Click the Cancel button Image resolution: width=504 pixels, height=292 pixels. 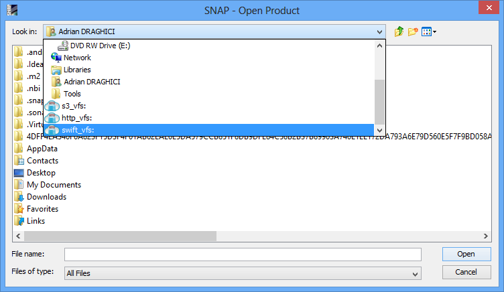coord(466,272)
